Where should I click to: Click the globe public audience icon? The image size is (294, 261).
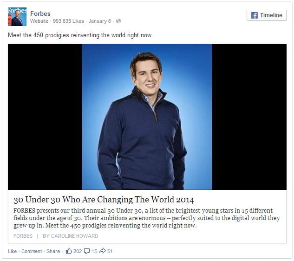click(118, 21)
